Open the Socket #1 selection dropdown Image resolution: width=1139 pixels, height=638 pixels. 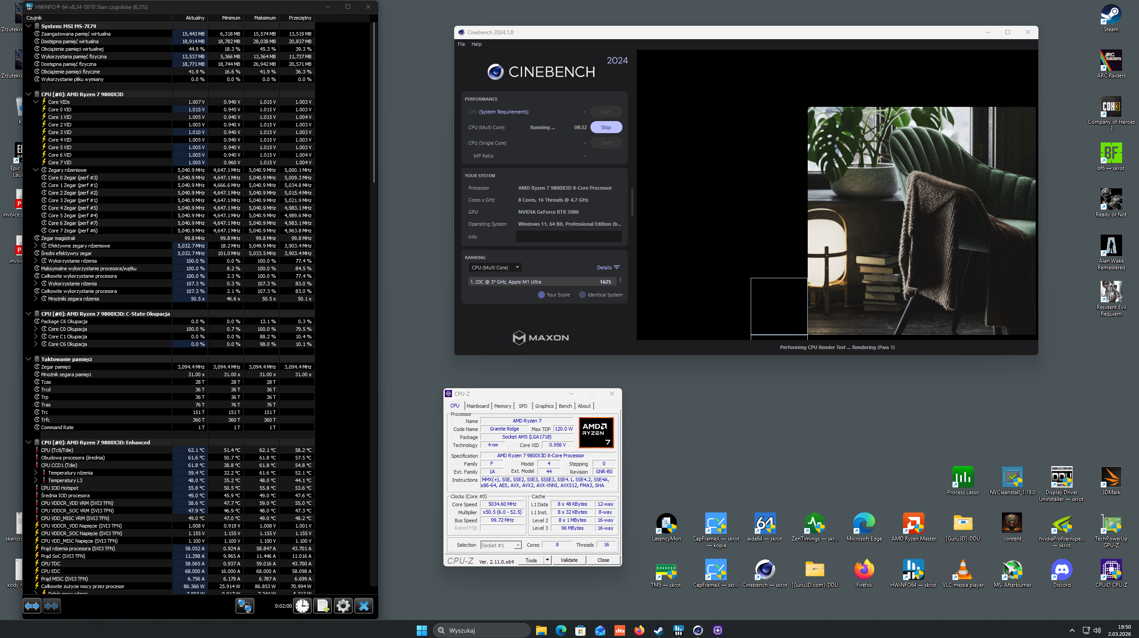501,545
